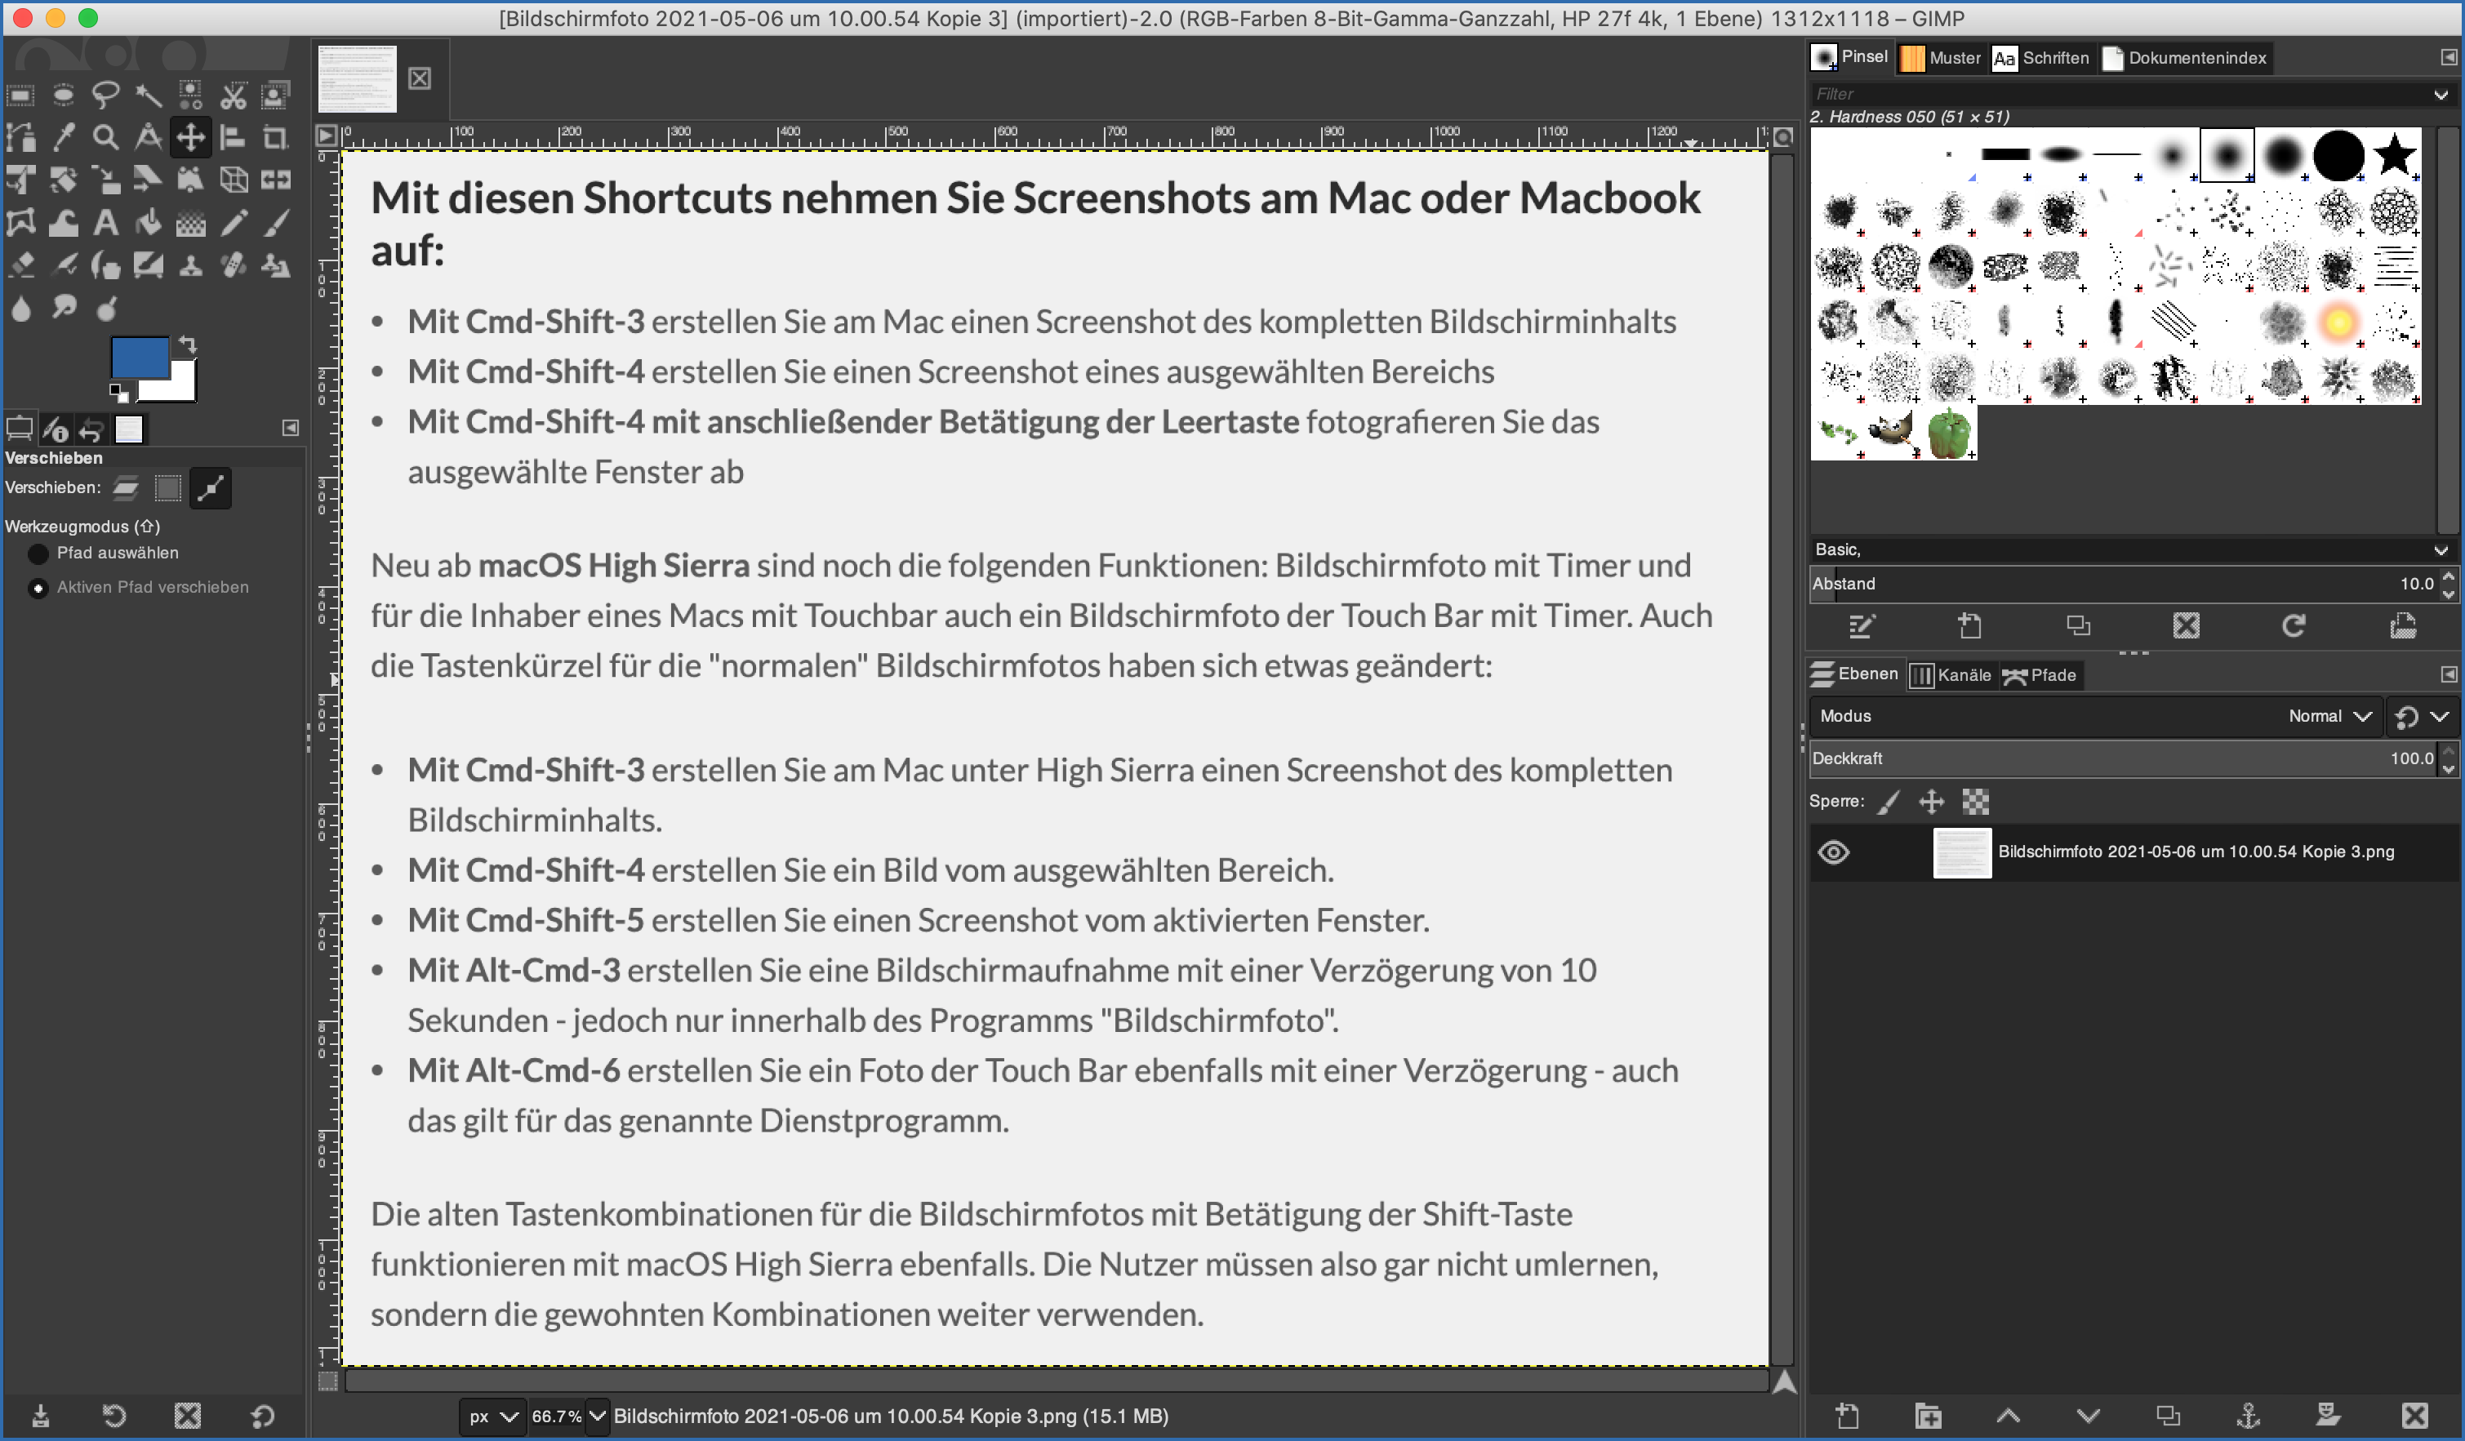
Task: Pick the Bucket Fill tool
Action: tap(148, 223)
